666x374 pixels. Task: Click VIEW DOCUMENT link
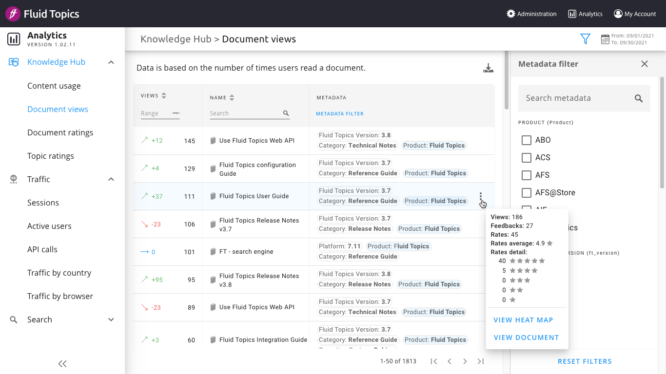pos(527,337)
